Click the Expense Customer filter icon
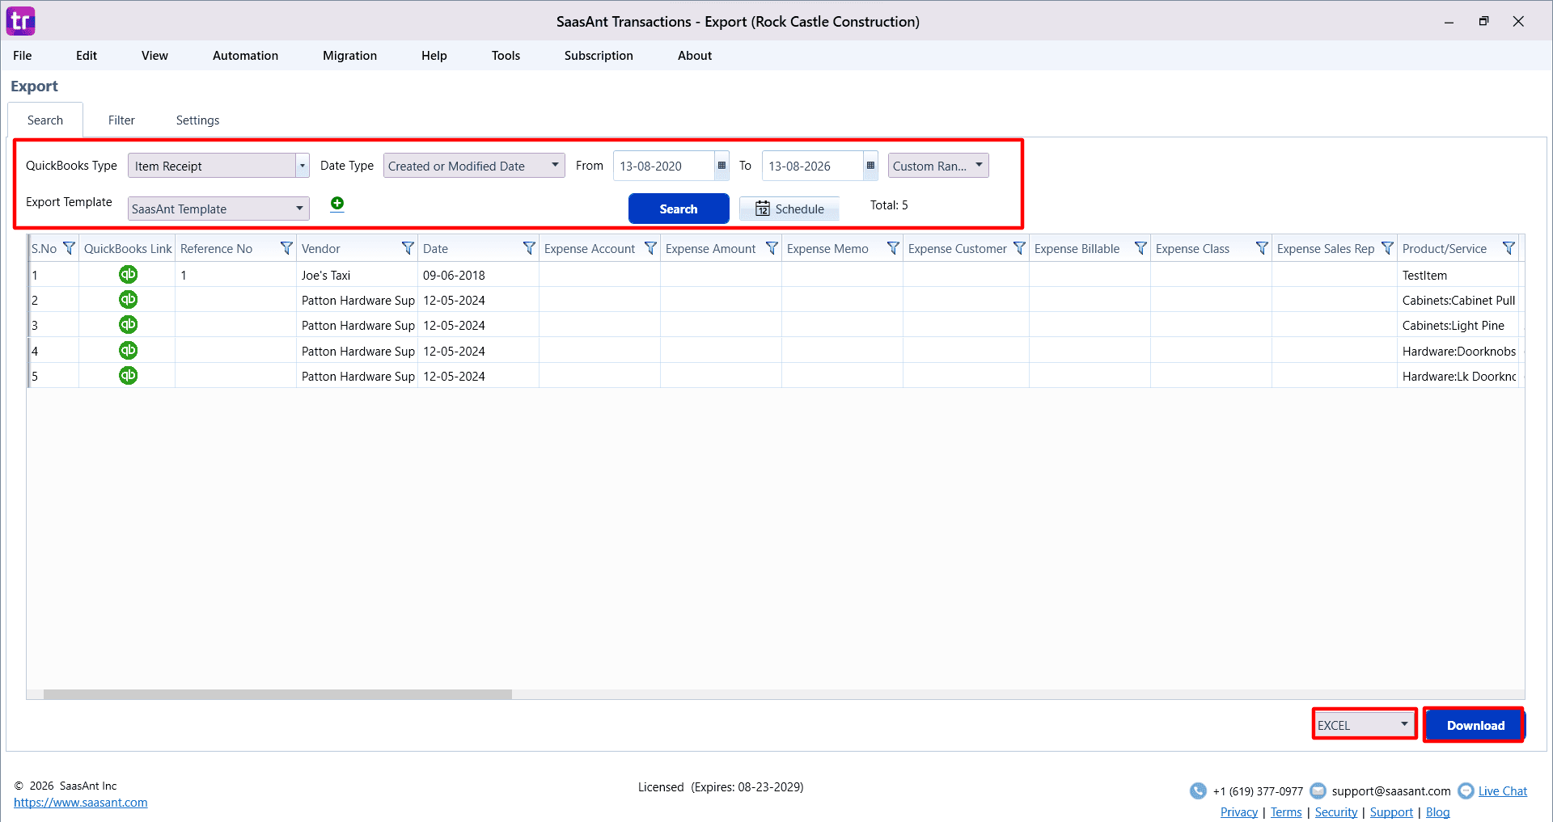 tap(1019, 248)
